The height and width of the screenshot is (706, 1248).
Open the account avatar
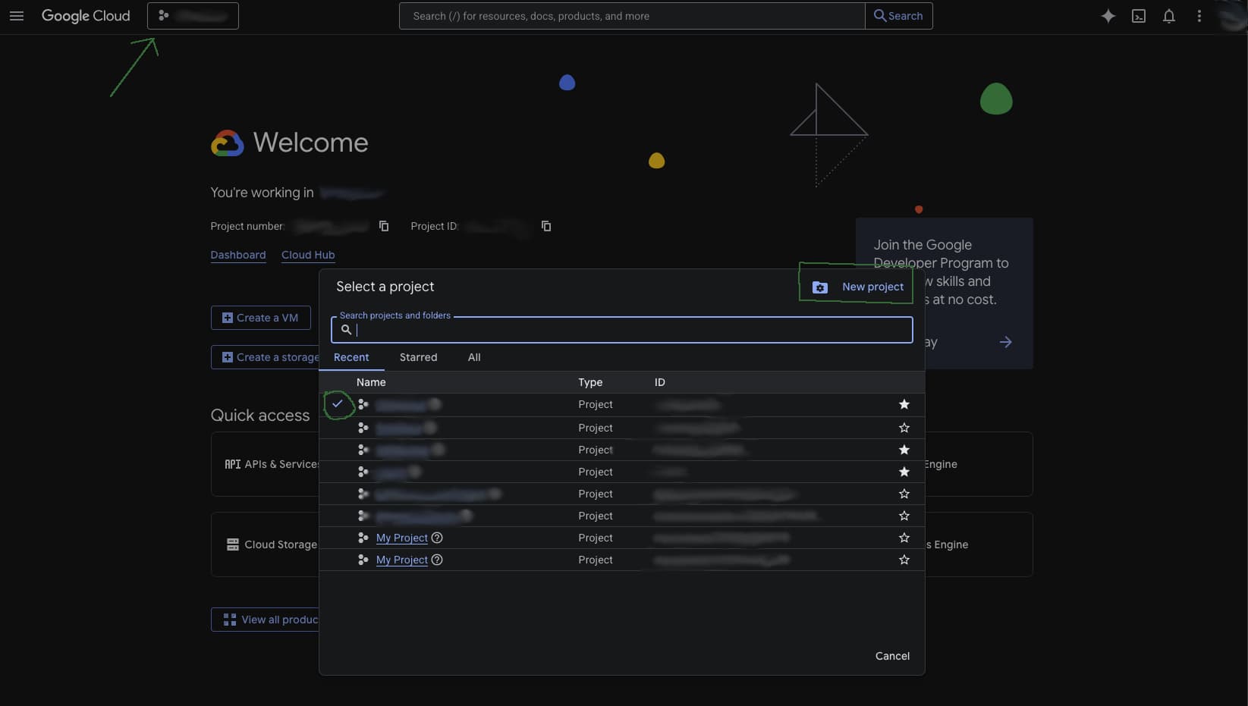[1232, 16]
